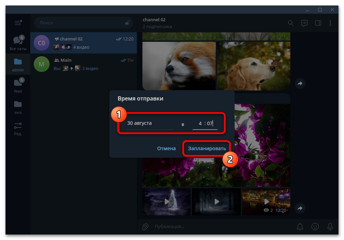344x240 pixels.
Task: Toggle the right side info panel
Action: tap(318, 23)
